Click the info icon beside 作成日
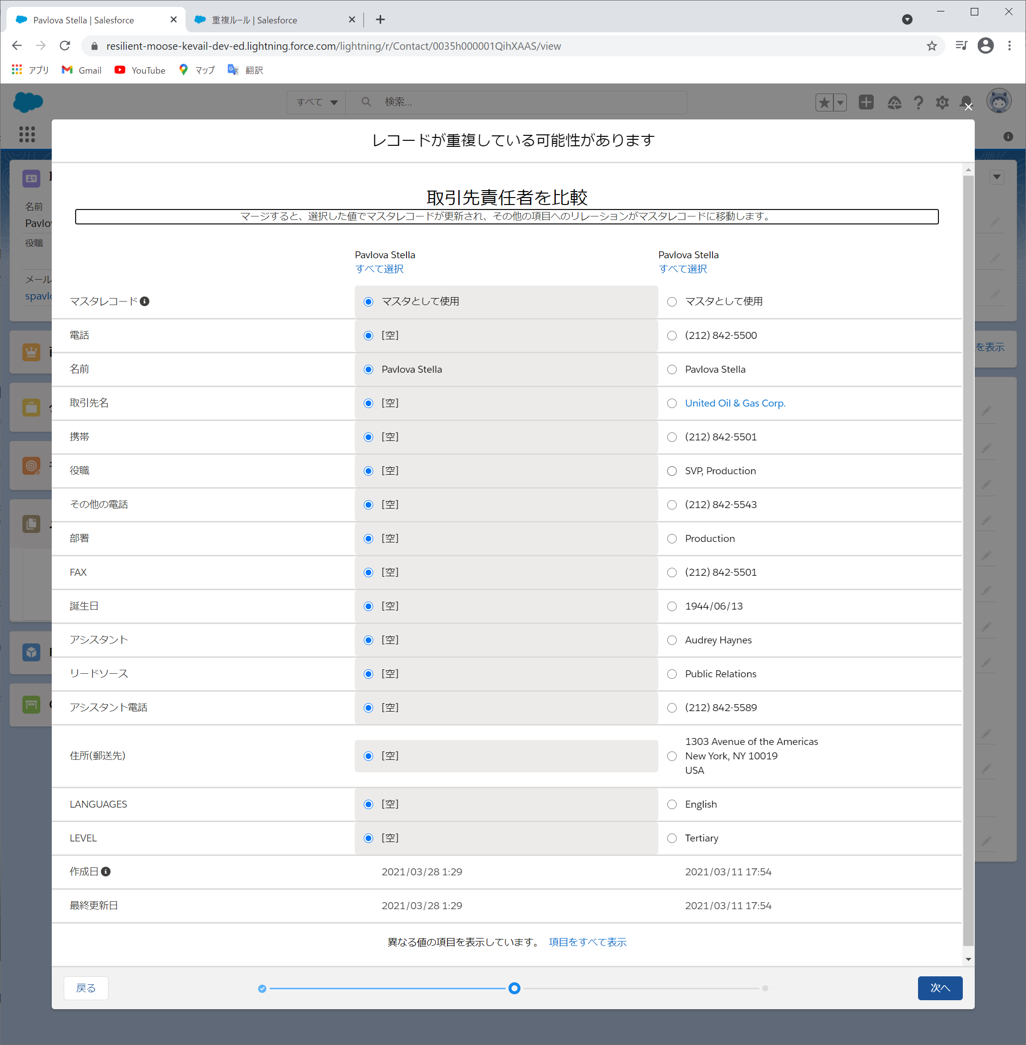Image resolution: width=1026 pixels, height=1045 pixels. 106,871
